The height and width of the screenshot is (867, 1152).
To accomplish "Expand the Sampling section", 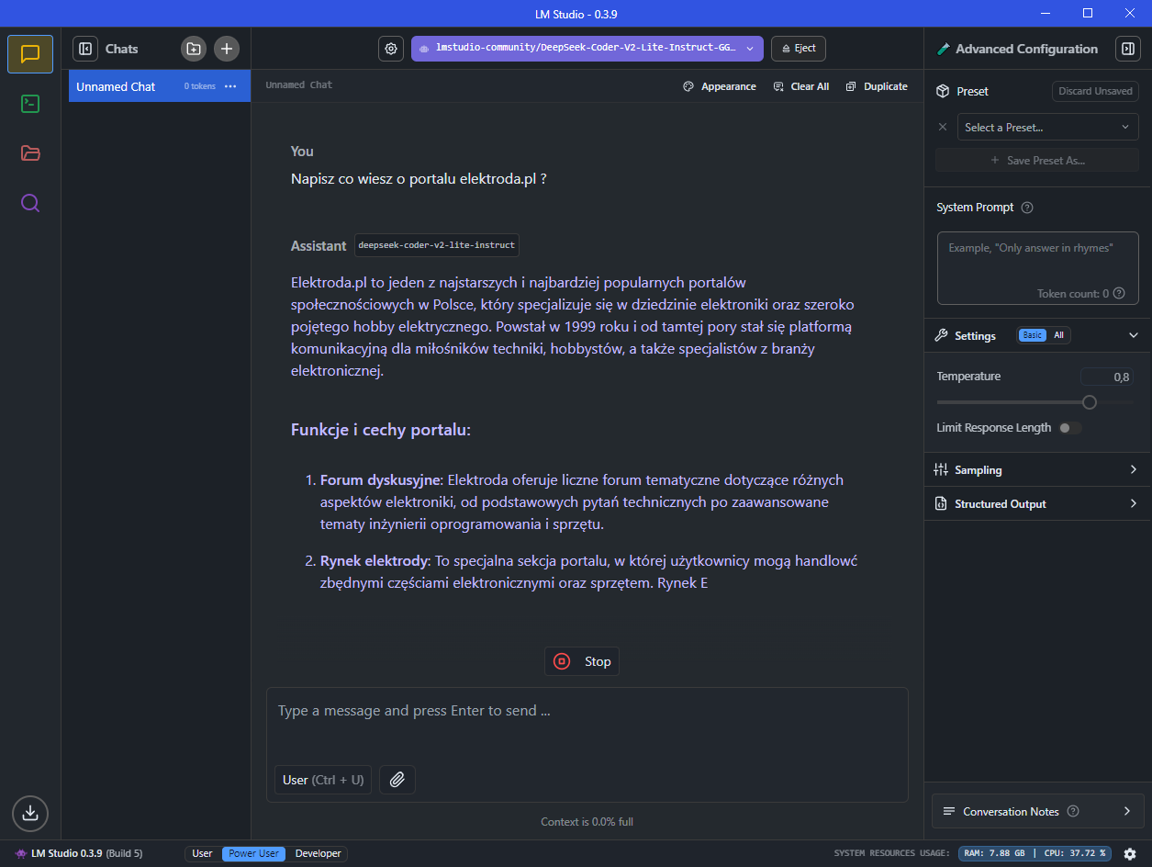I will [1037, 470].
